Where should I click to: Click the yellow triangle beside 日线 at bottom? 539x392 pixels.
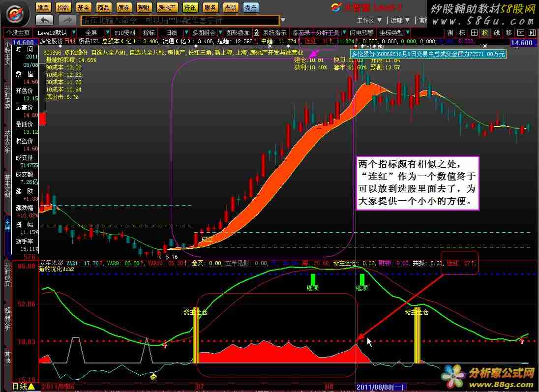tap(31, 387)
